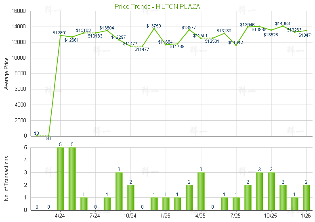Select the $12891 data point on the line
Screen dimensions: 315x222
[x=60, y=35]
